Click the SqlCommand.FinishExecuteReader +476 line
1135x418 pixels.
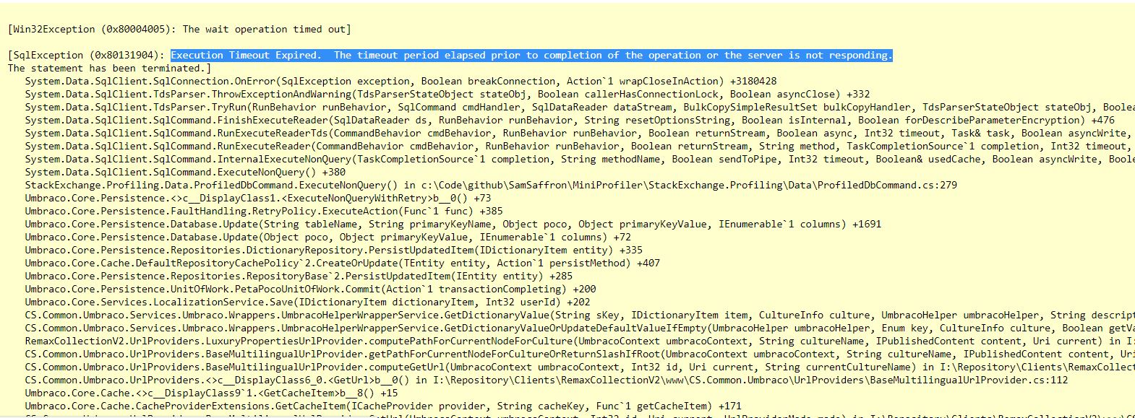570,121
